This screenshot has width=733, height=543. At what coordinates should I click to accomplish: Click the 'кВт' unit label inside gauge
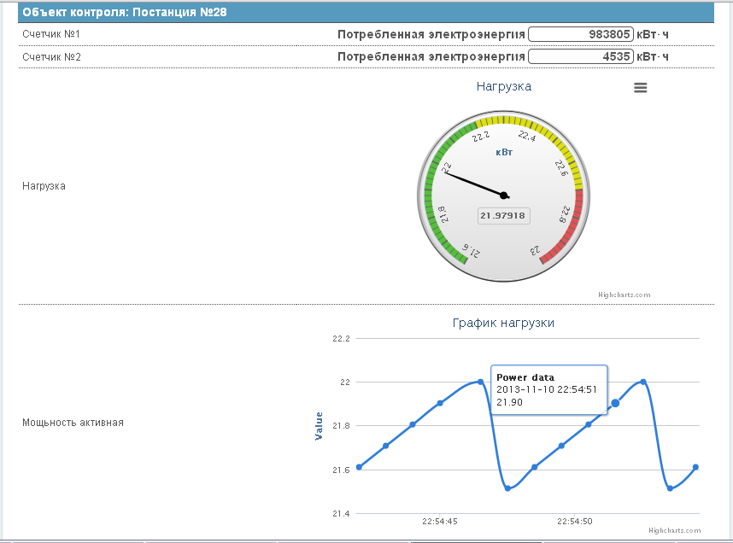pos(504,152)
